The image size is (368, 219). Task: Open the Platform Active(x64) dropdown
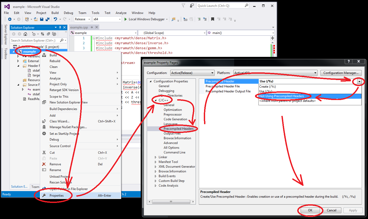pyautogui.click(x=275, y=73)
